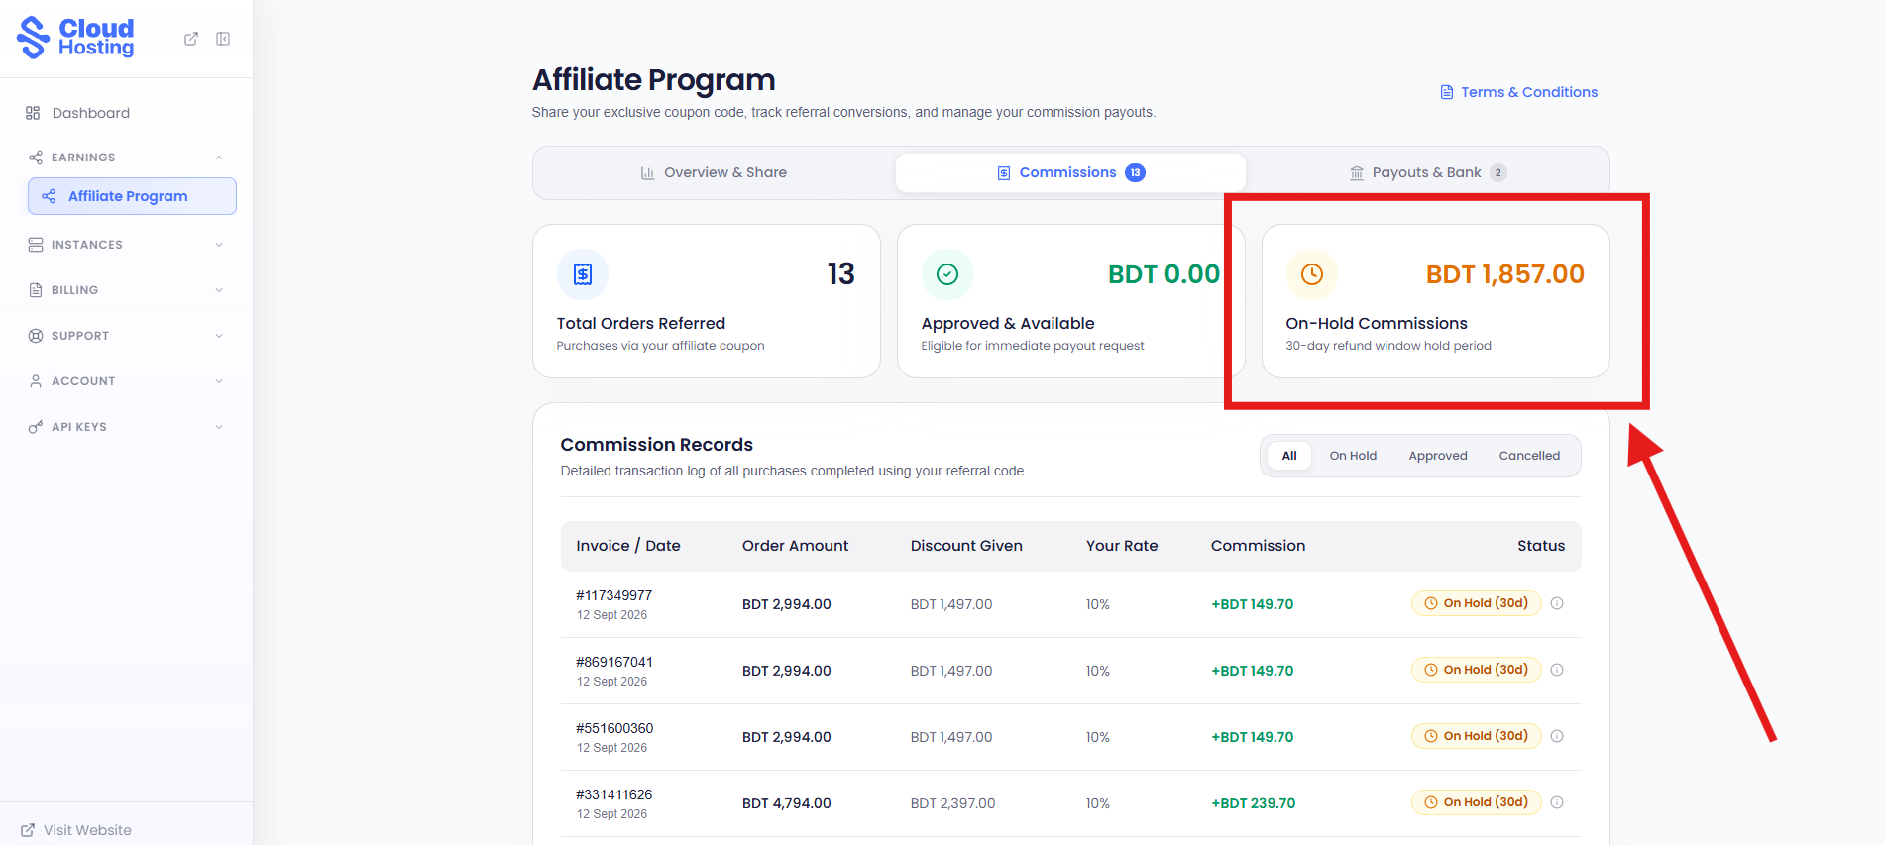Click the Approved & Available checkmark icon
Viewport: 1885px width, 845px height.
tap(947, 274)
